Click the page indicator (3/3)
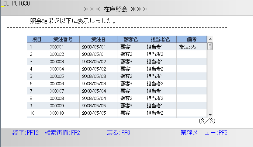 [x=207, y=121]
